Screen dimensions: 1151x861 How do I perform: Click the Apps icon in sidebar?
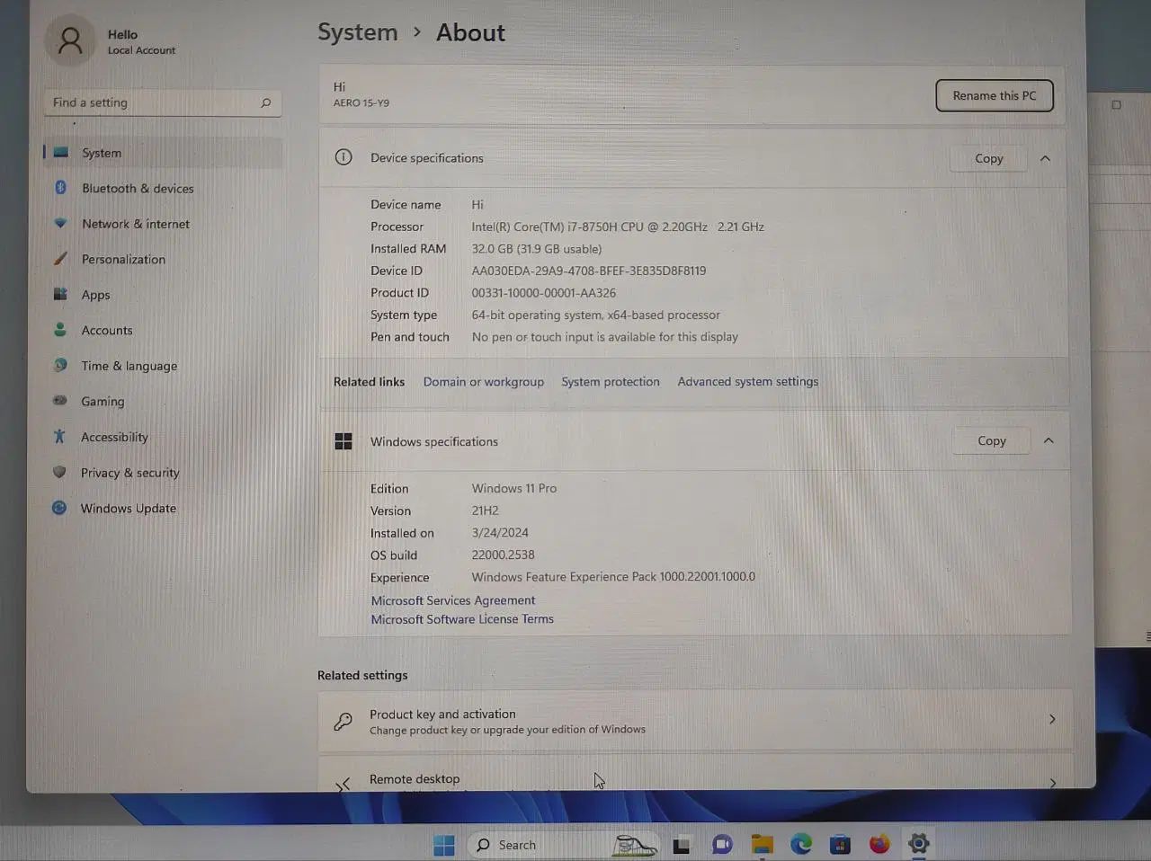(x=60, y=294)
